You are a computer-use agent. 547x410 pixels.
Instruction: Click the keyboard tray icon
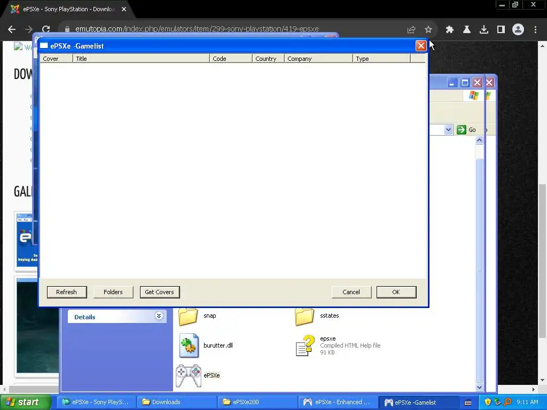[468, 403]
